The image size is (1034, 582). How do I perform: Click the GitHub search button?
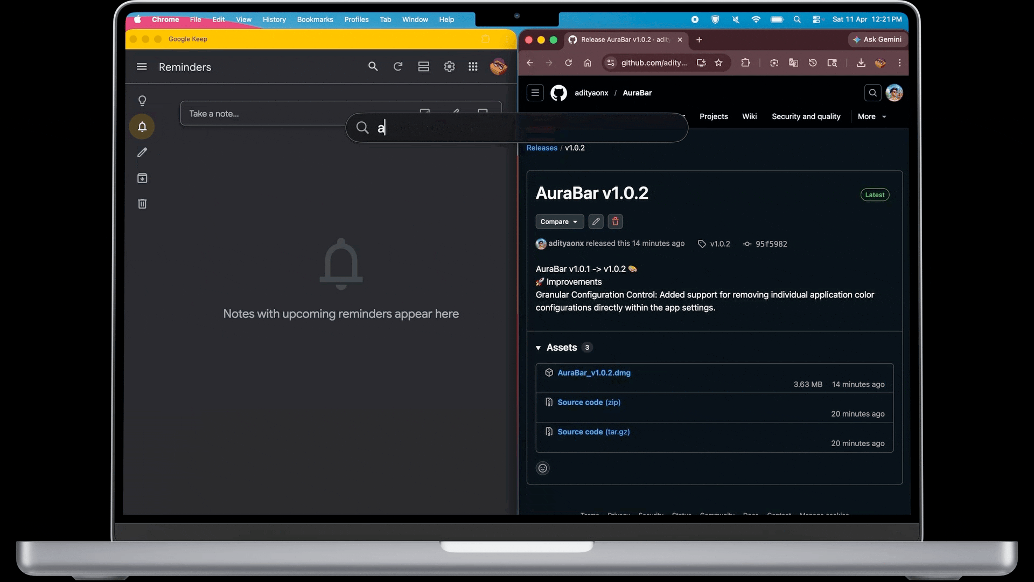pyautogui.click(x=872, y=93)
